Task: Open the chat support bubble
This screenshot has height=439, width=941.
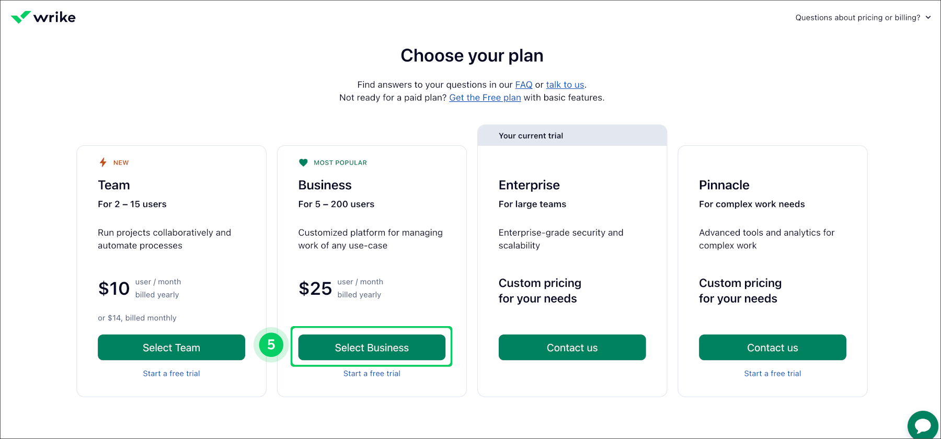Action: (922, 424)
